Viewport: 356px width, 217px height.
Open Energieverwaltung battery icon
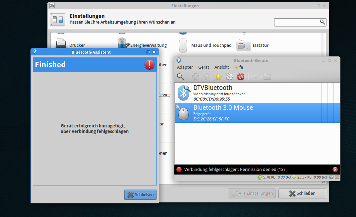tap(123, 43)
